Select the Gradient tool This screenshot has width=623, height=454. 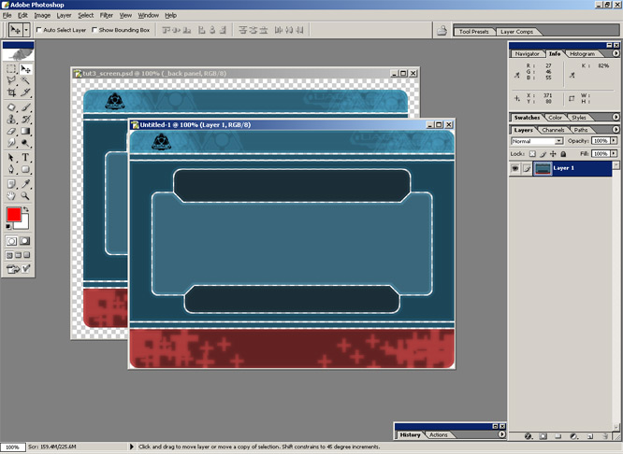click(25, 131)
